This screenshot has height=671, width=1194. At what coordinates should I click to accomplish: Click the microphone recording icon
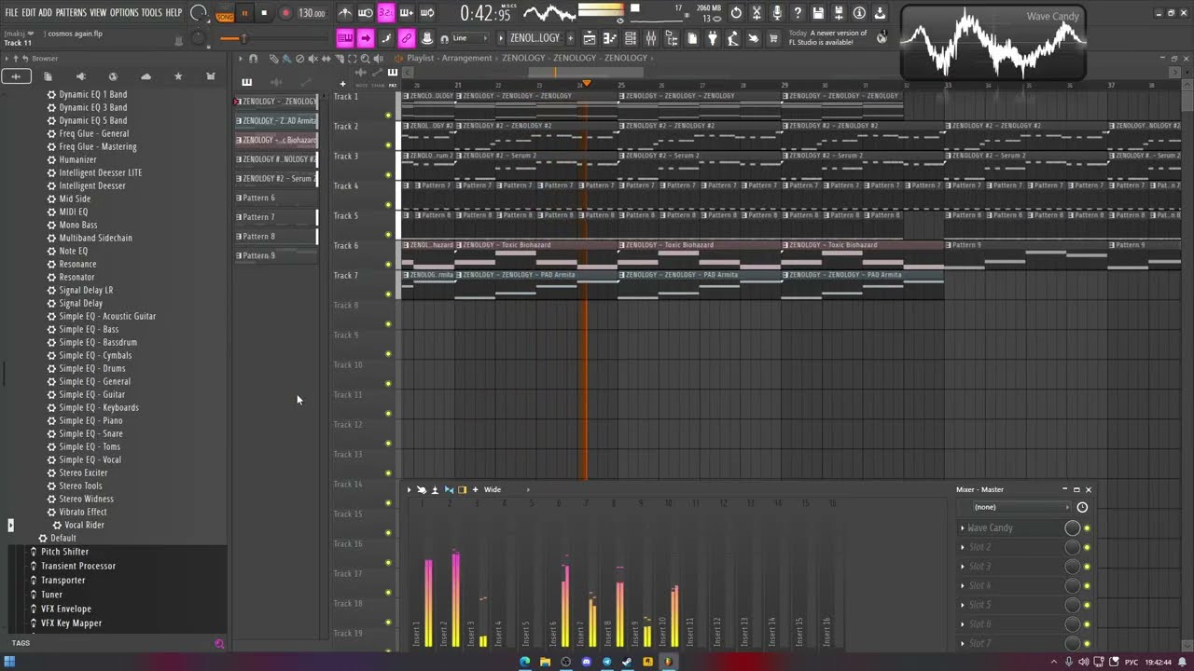tap(777, 13)
